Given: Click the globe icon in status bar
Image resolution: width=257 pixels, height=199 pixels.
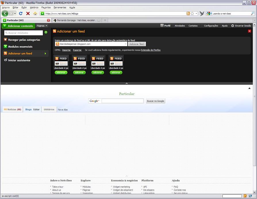Looking at the screenshot, I should tap(250, 196).
